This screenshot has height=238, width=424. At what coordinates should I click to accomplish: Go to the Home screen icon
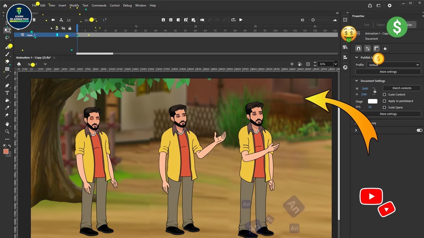coord(5,6)
